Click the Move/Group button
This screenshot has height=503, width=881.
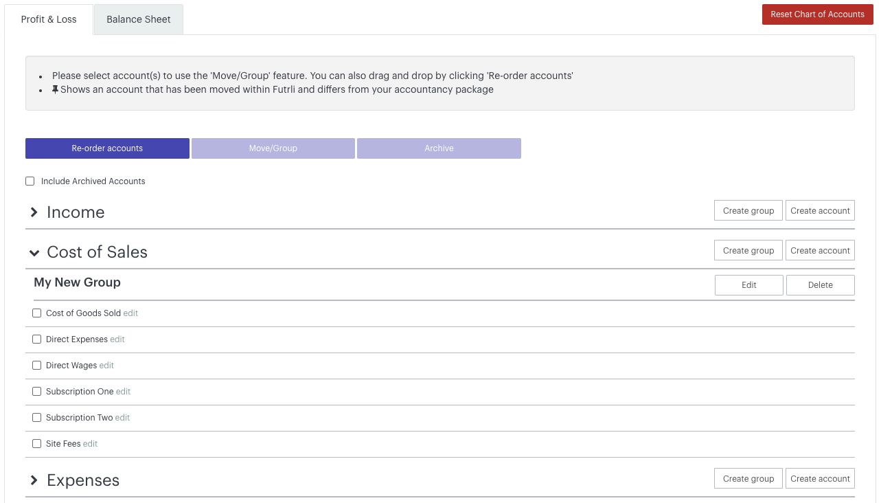click(x=273, y=148)
